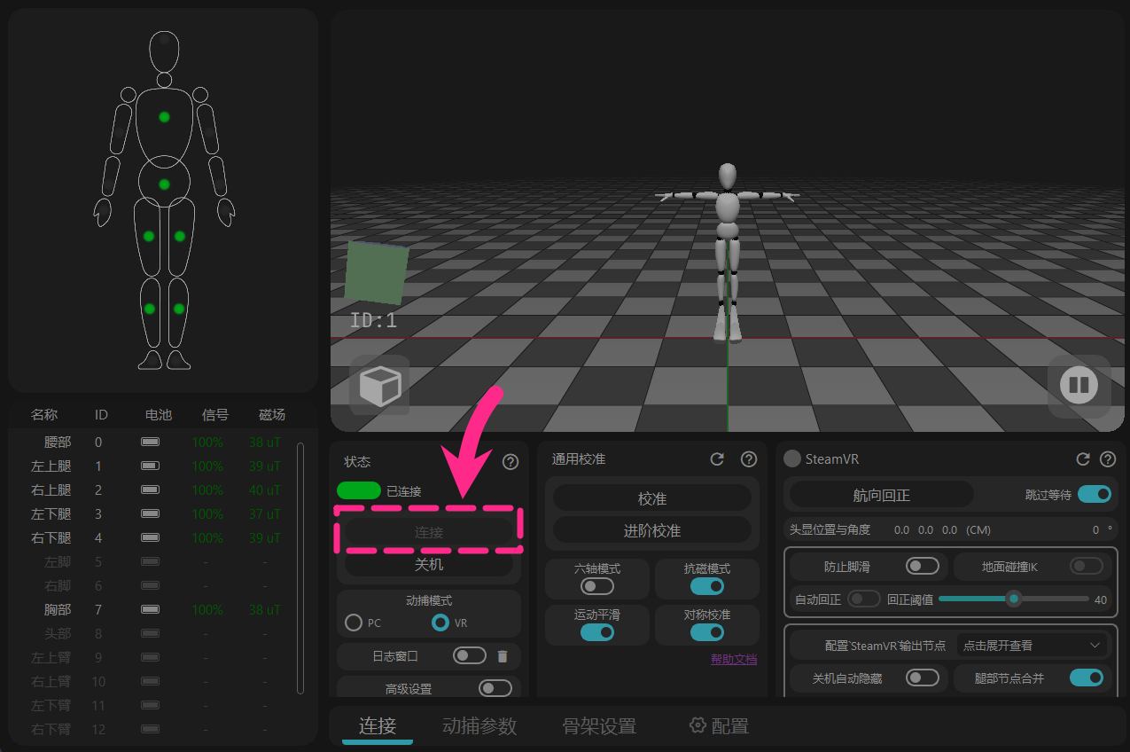The height and width of the screenshot is (752, 1130).
Task: Click the SteamVR status indicator circle
Action: (x=792, y=458)
